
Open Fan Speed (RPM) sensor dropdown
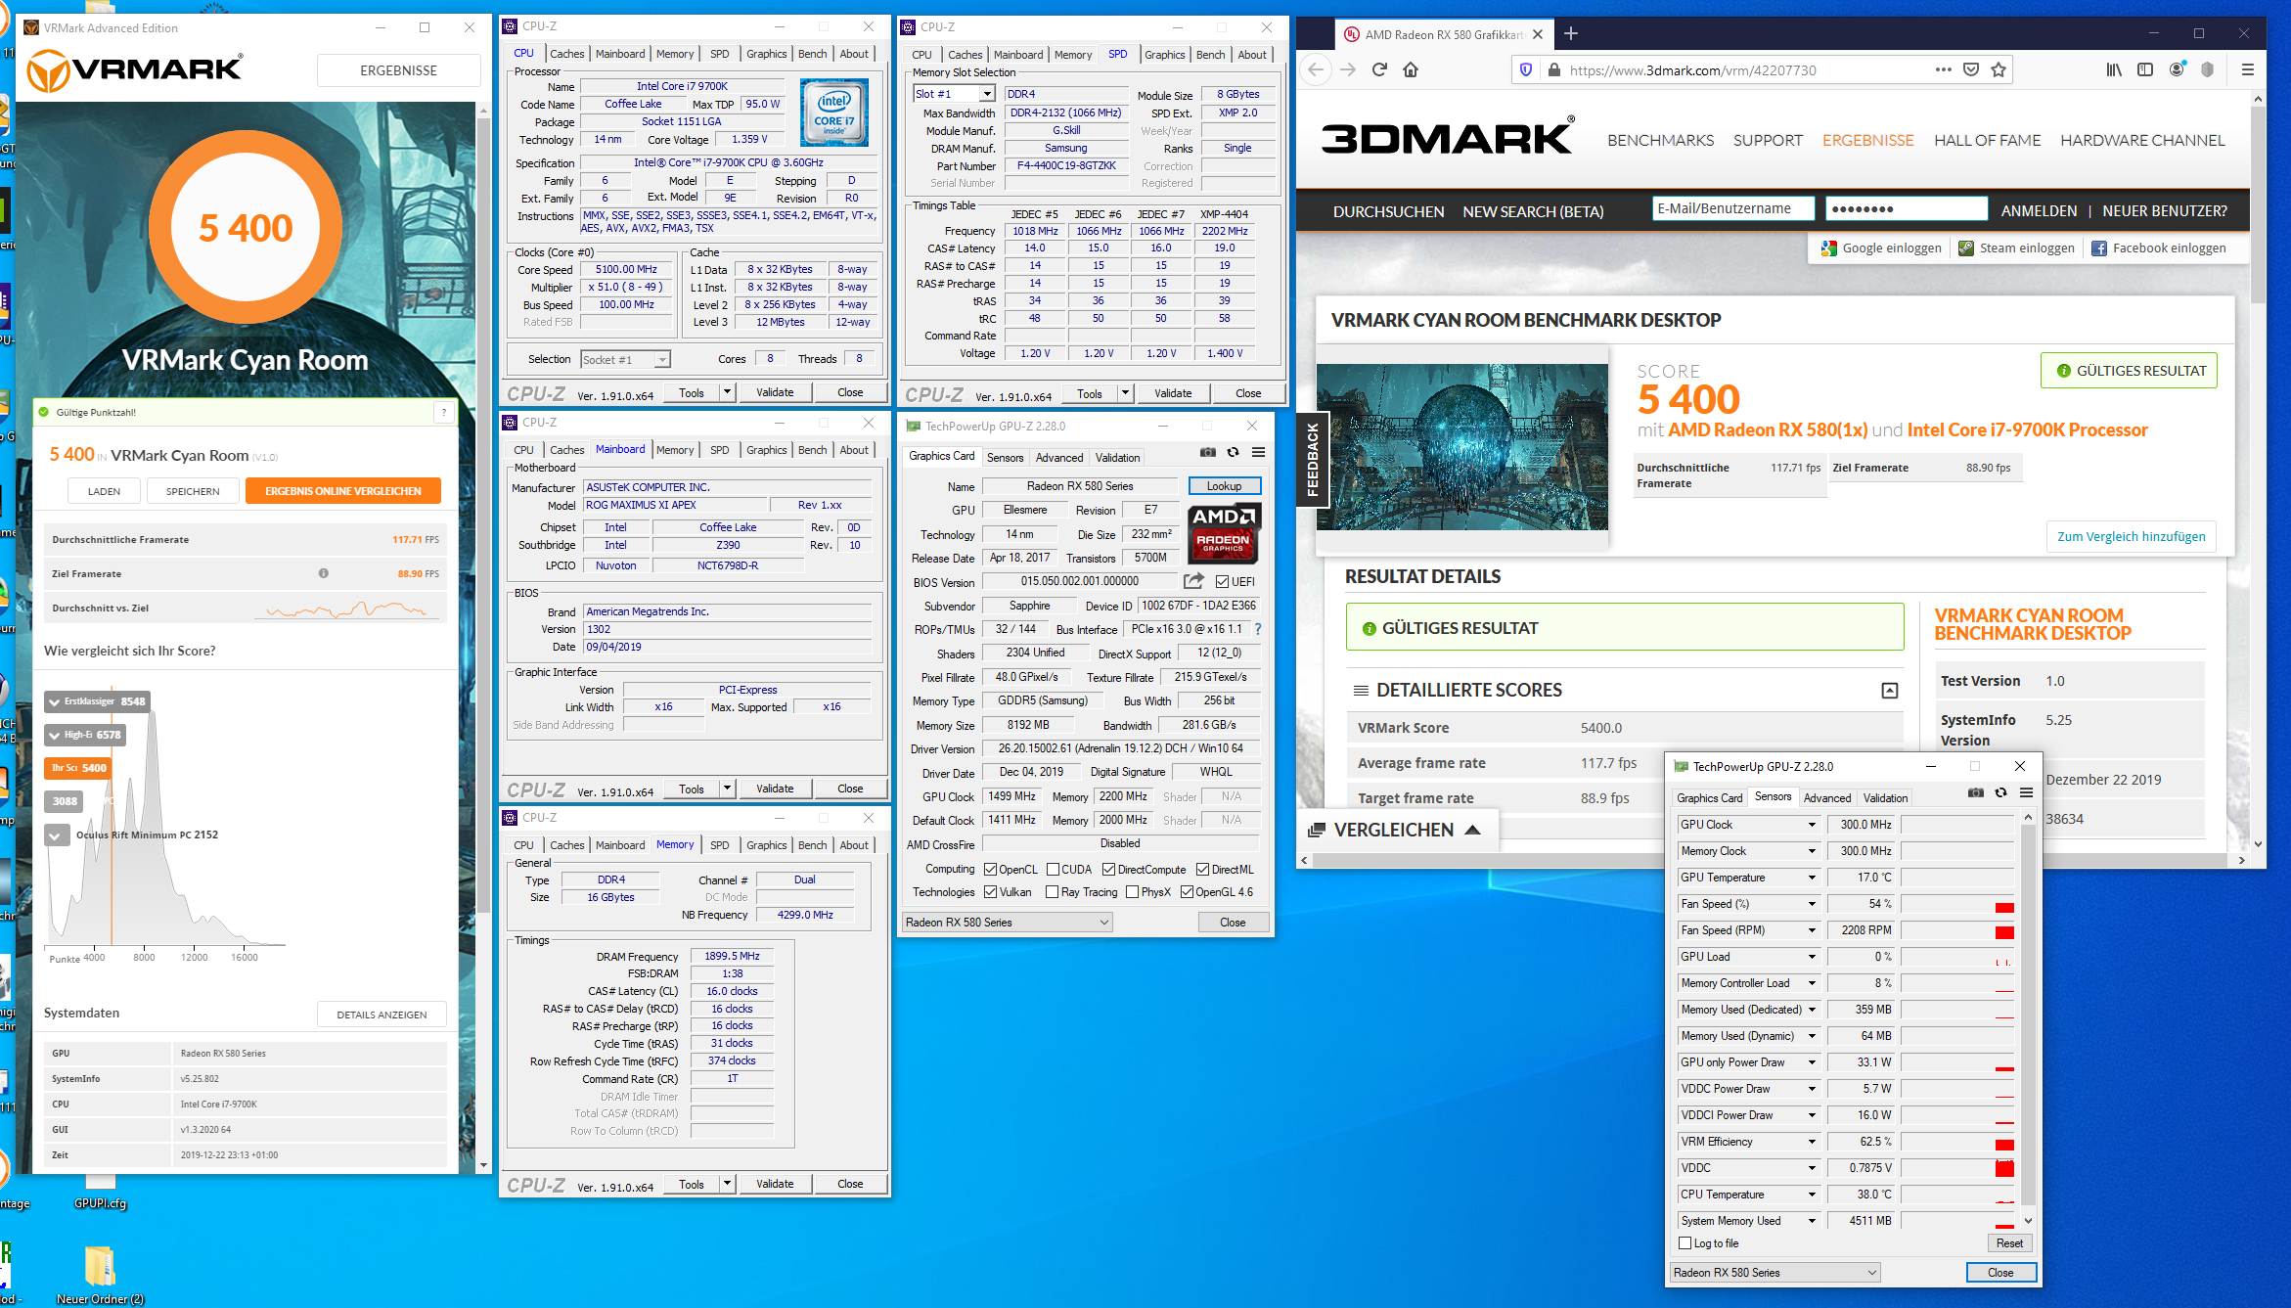[1812, 930]
